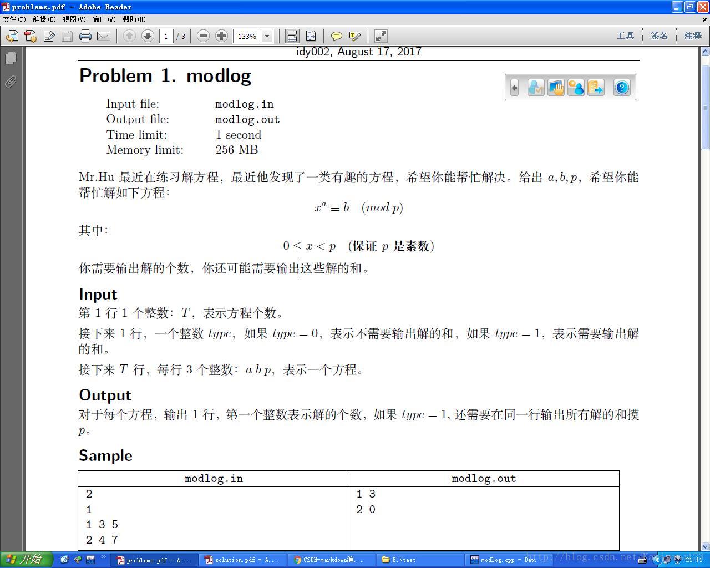Click the '1 second' time limit value
710x568 pixels.
[x=239, y=135]
